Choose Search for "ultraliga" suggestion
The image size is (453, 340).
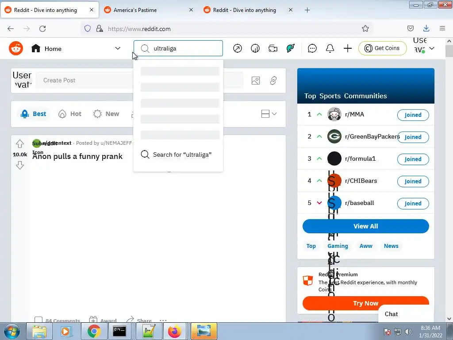[x=178, y=155]
